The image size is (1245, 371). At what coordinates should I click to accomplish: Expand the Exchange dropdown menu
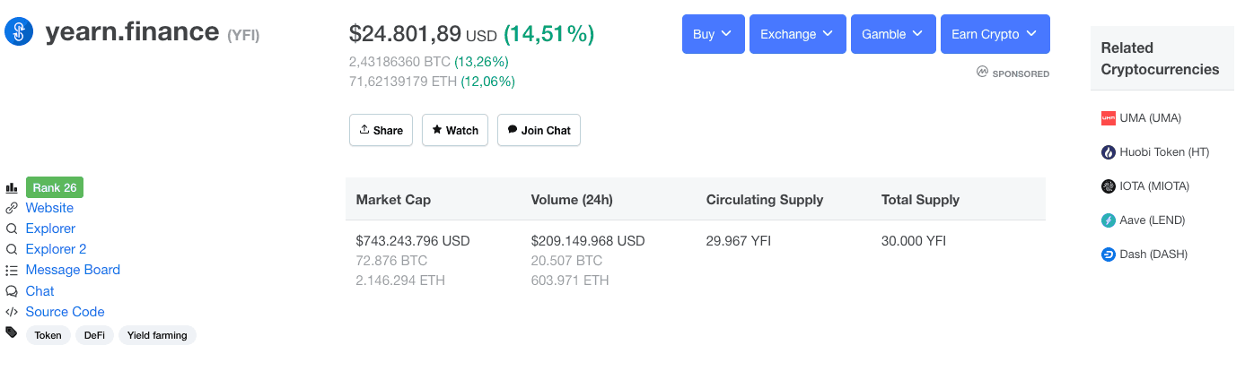796,34
